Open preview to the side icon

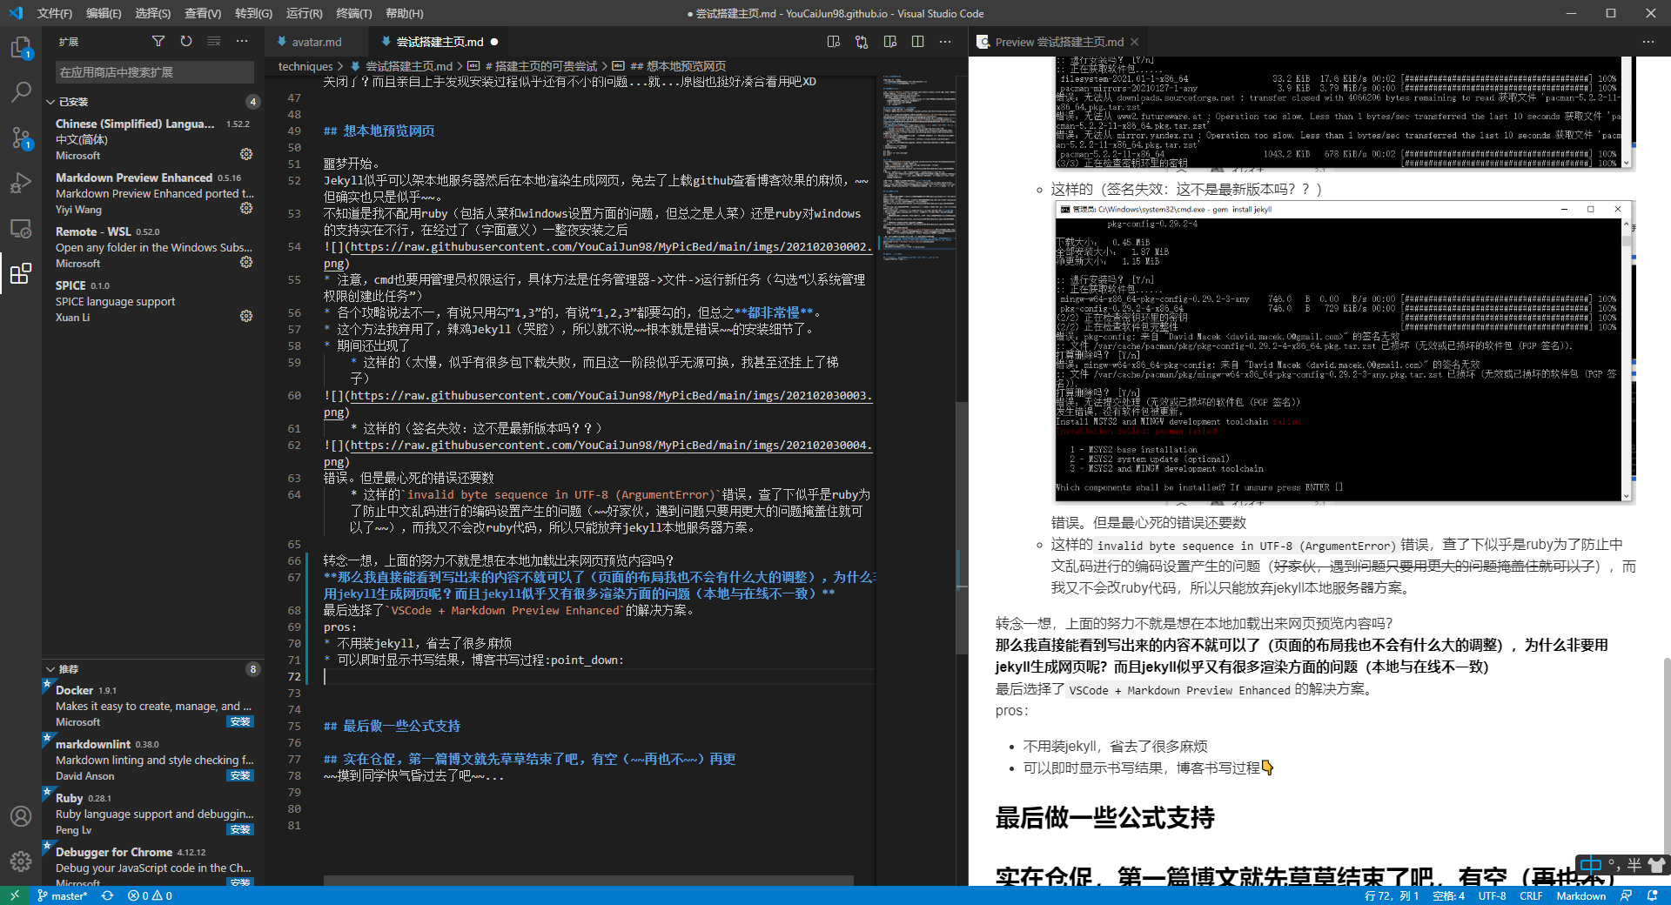834,41
